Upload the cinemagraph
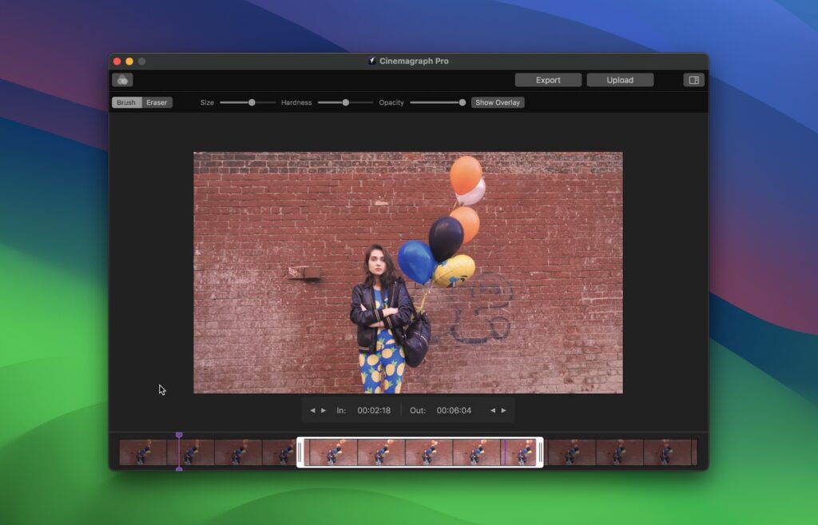818x525 pixels. pyautogui.click(x=620, y=80)
